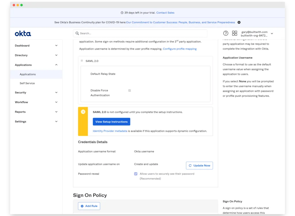Open the Security sidebar item
The height and width of the screenshot is (216, 295).
point(36,93)
